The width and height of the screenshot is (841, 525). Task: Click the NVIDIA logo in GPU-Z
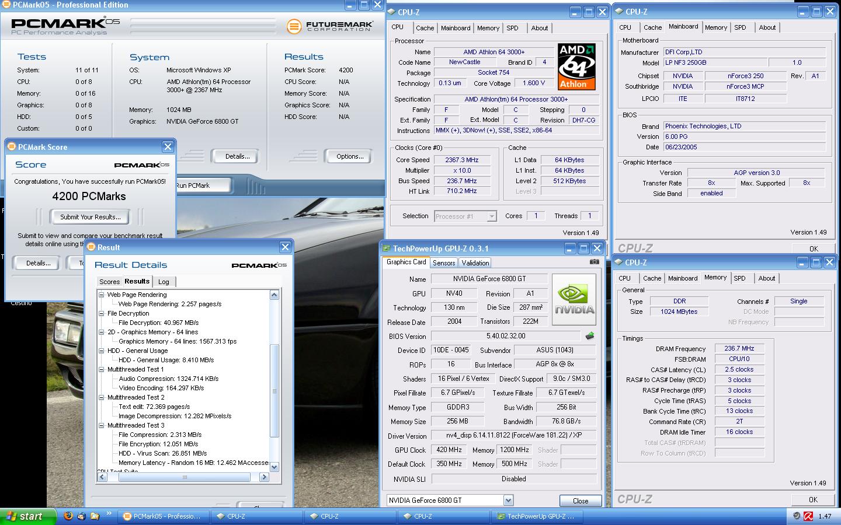574,300
